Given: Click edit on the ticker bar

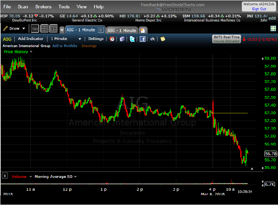Looking at the screenshot, I should (x=272, y=18).
